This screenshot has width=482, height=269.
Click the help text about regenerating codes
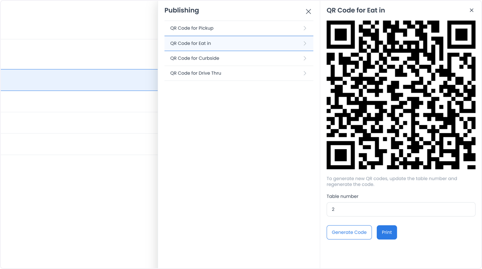[x=392, y=182]
